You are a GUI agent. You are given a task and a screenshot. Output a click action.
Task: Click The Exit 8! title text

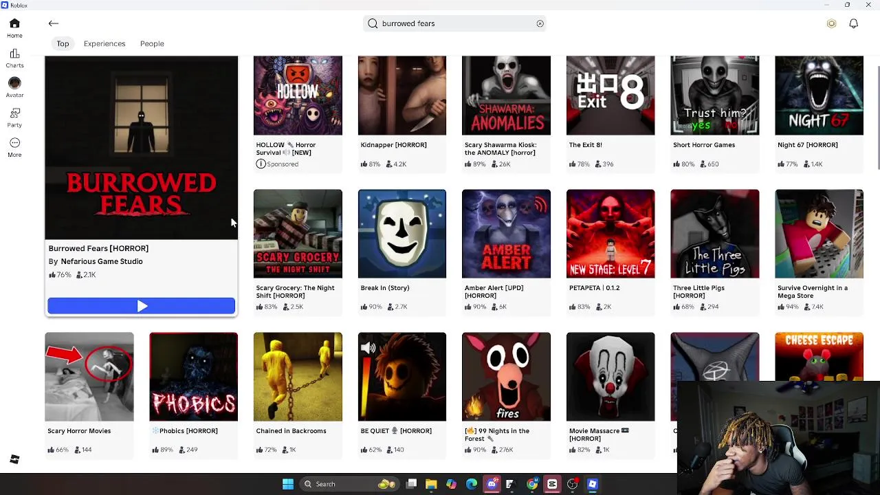click(x=585, y=145)
